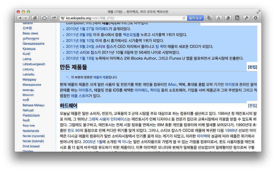Screen dimensions: 276x172
Task: Follow the 퀵타임 link
Action: point(155,90)
